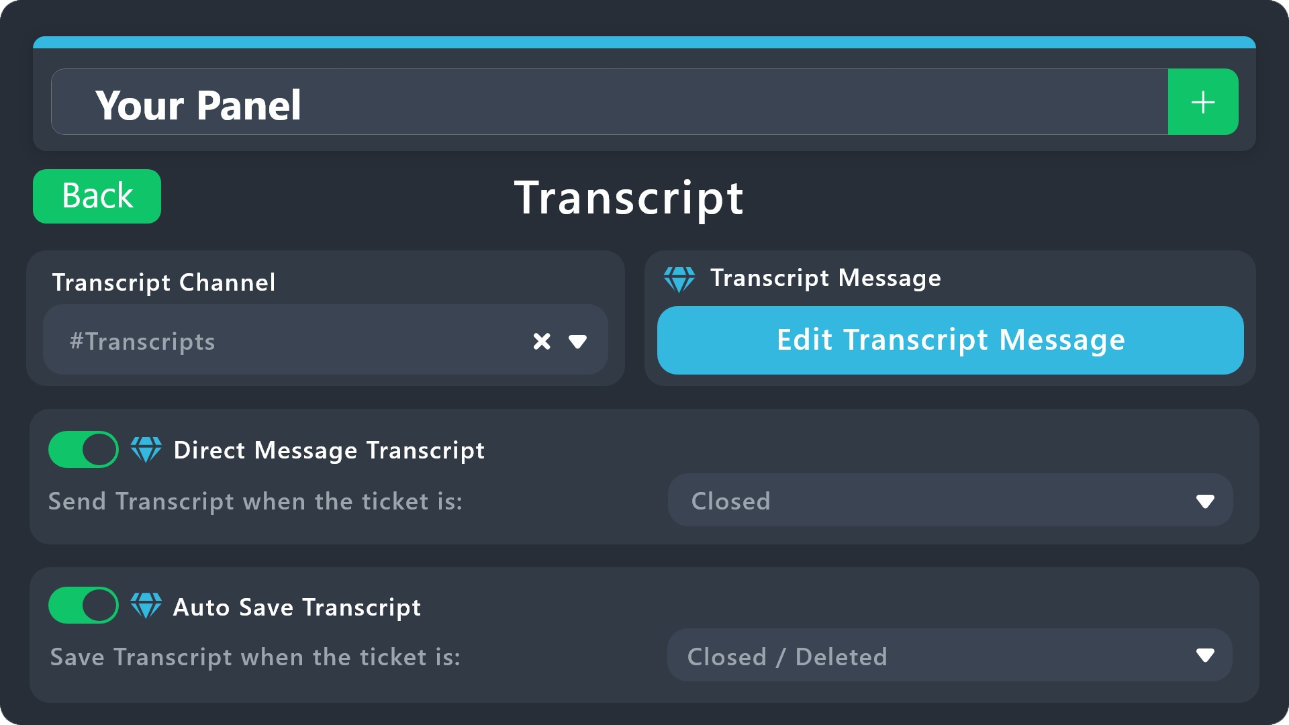Clear the #Transcripts channel selection with the X

[x=542, y=342]
